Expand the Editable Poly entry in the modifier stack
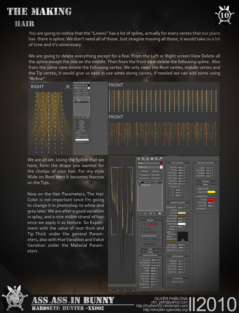239x313 pixels. [139, 185]
